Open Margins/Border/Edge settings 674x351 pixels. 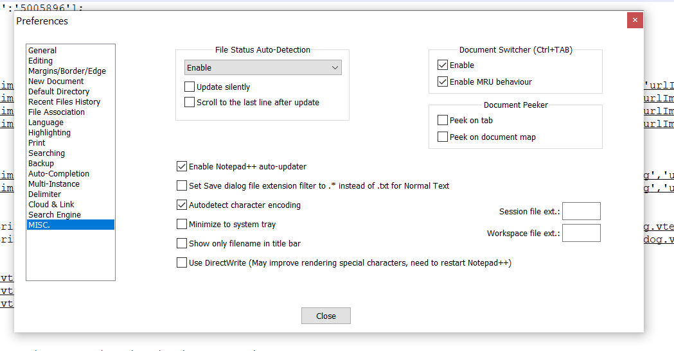click(x=71, y=71)
